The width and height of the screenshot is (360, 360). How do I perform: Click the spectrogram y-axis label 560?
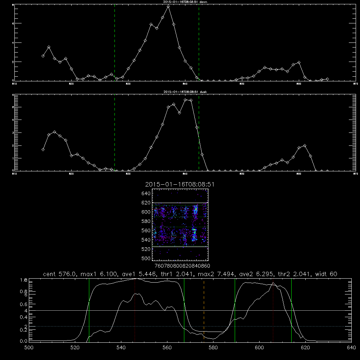tap(146, 230)
